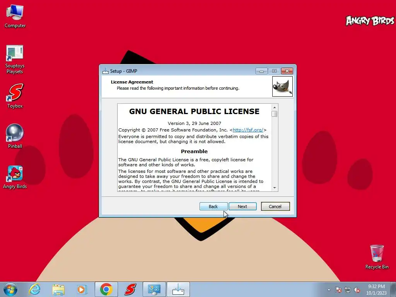Launch Internet Explorer from the taskbar
This screenshot has height=297, width=396.
[x=34, y=289]
